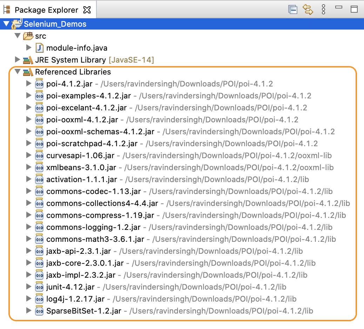Toggle Link with Editor in the toolbar
364x329 pixels.
(308, 9)
